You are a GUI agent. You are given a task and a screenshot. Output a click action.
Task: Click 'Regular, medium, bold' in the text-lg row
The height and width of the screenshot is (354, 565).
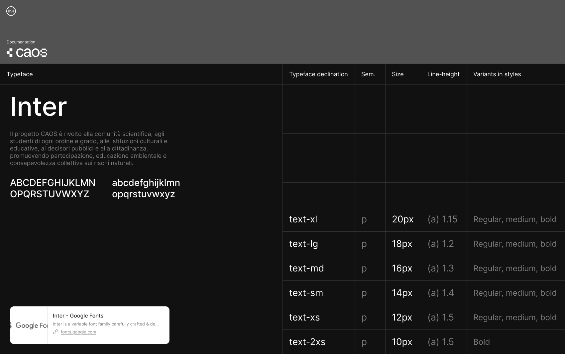pyautogui.click(x=515, y=244)
